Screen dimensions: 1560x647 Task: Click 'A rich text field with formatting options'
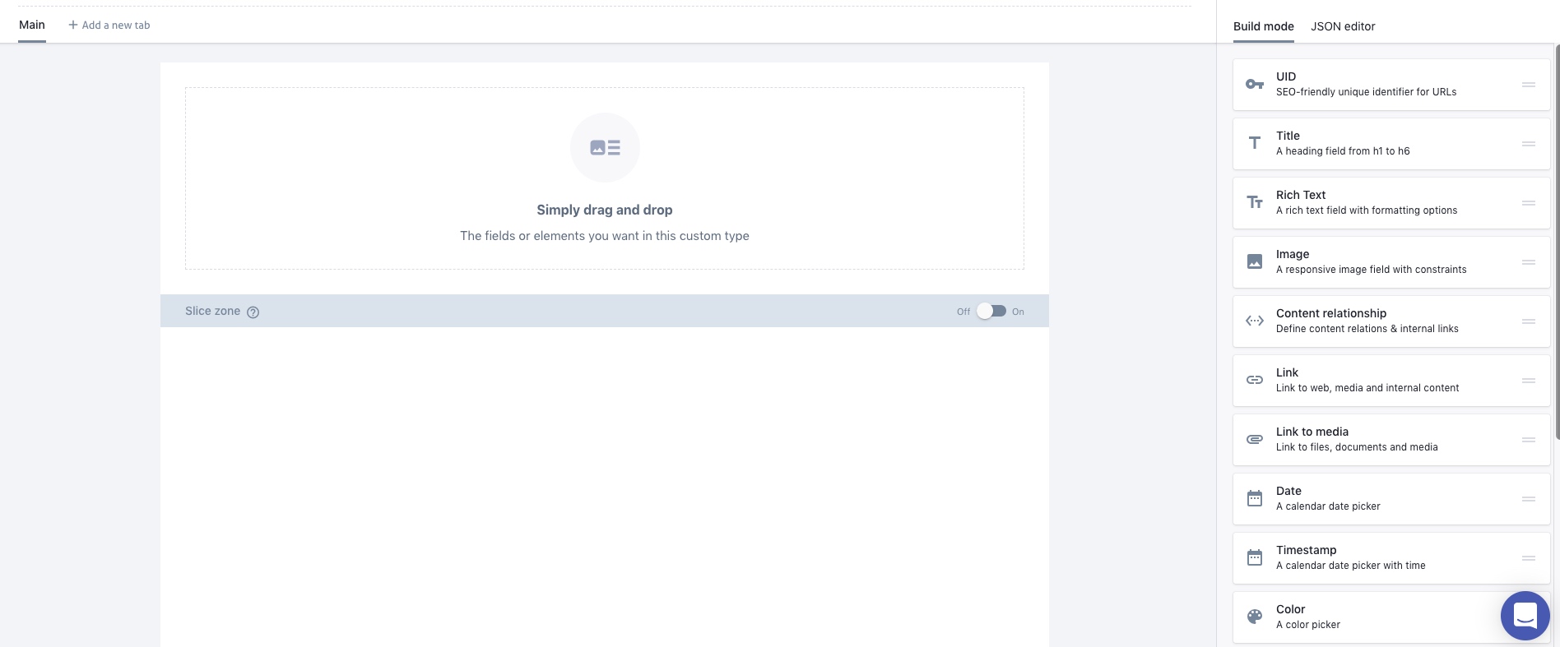(1367, 210)
